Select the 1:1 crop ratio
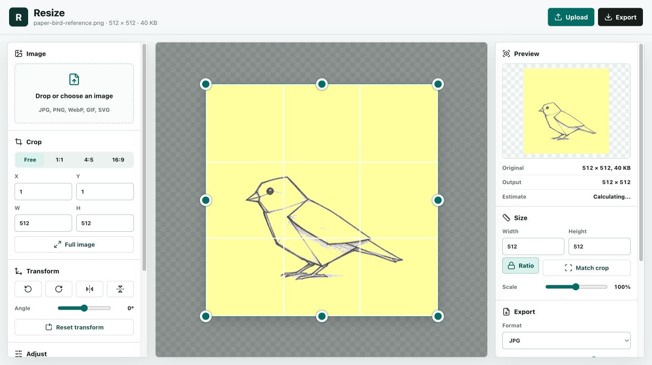The width and height of the screenshot is (652, 365). (59, 160)
